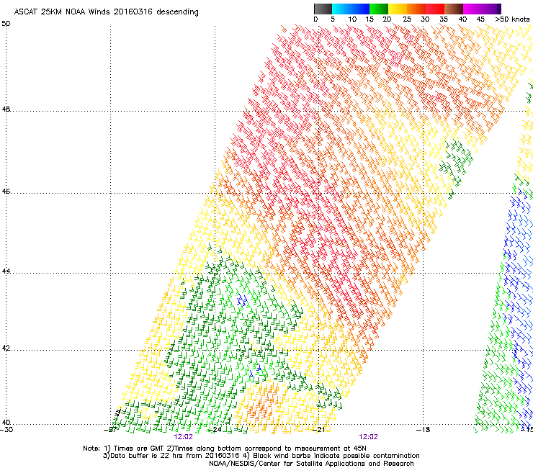
Task: Click the green 15-20 knots legend swatch
Action: (379, 9)
